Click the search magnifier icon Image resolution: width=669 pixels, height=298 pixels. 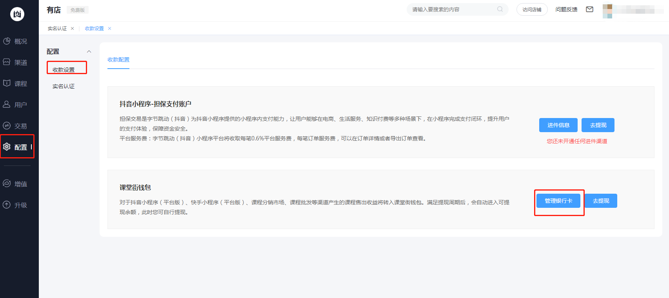pyautogui.click(x=500, y=9)
